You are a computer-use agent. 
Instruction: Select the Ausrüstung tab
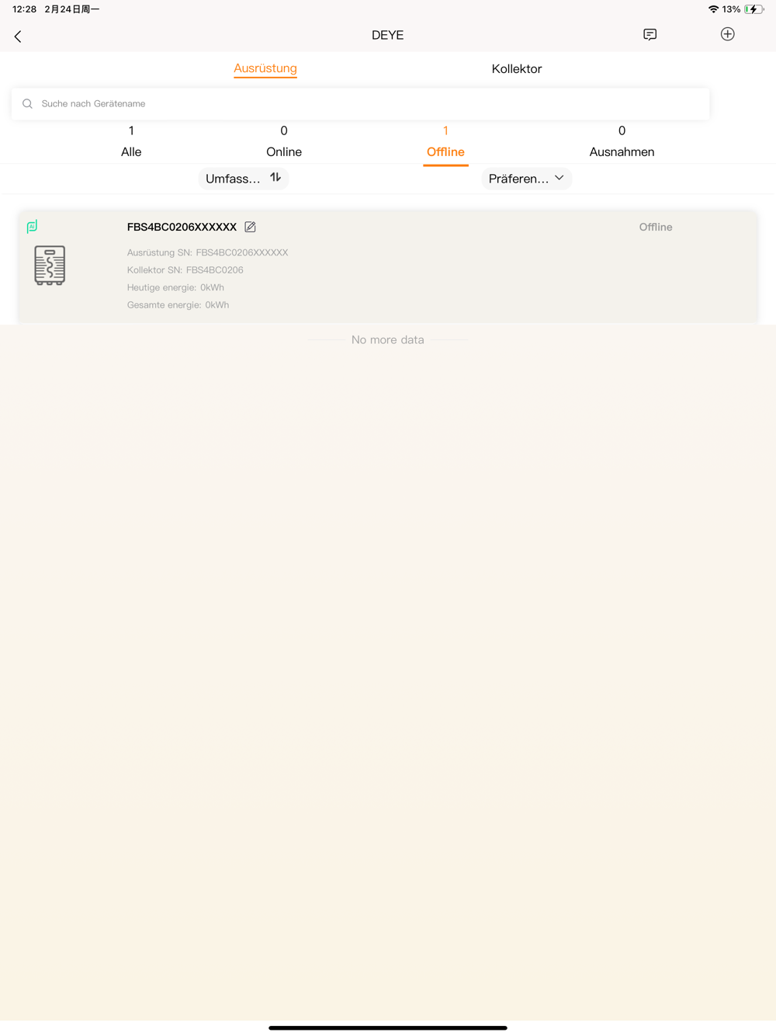pyautogui.click(x=265, y=68)
